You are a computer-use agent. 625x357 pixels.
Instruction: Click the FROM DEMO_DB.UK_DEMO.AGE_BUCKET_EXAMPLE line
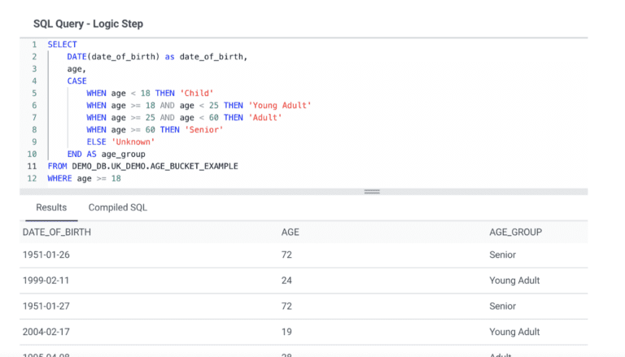[x=142, y=166]
